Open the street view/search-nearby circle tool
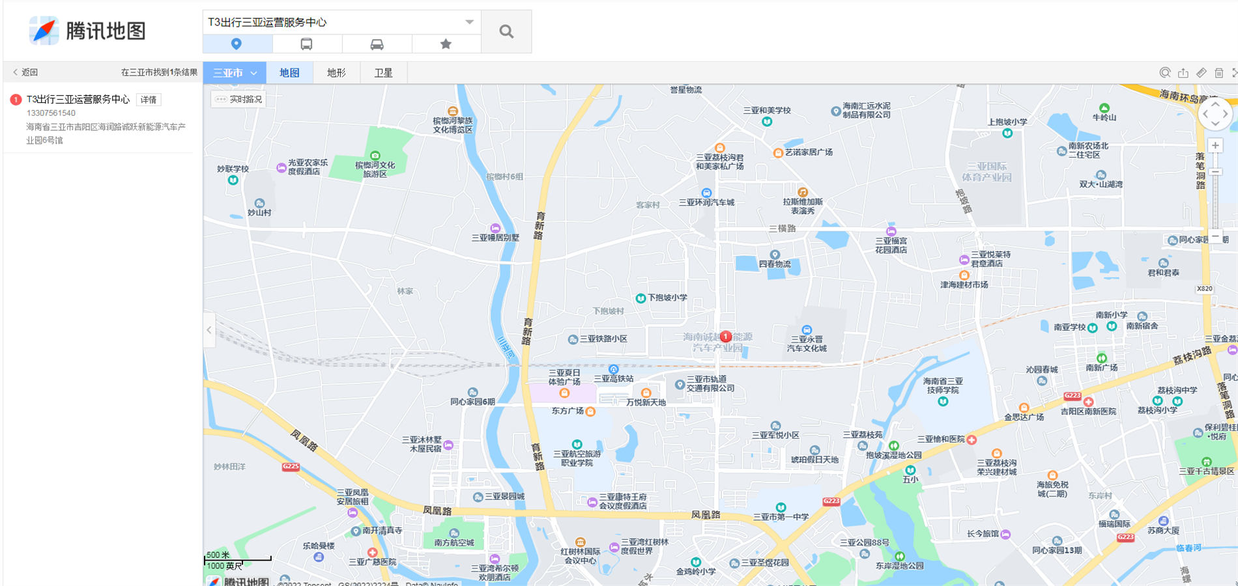This screenshot has width=1238, height=586. [x=1165, y=73]
